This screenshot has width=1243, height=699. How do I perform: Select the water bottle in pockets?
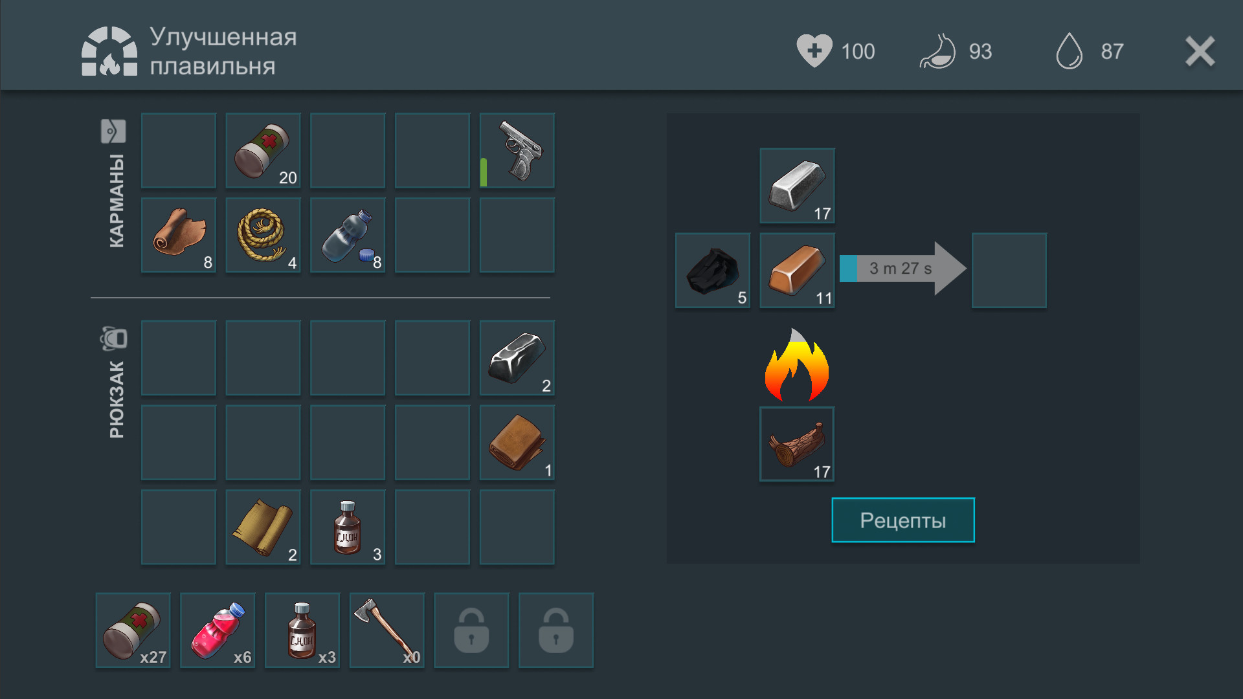pyautogui.click(x=348, y=236)
